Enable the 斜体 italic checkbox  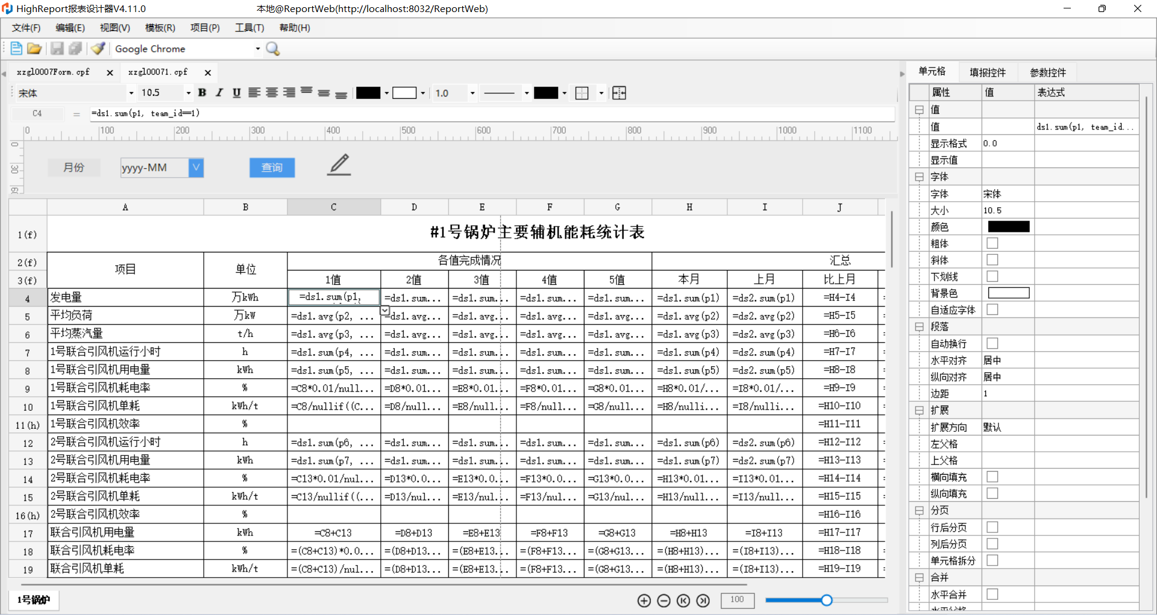(992, 260)
